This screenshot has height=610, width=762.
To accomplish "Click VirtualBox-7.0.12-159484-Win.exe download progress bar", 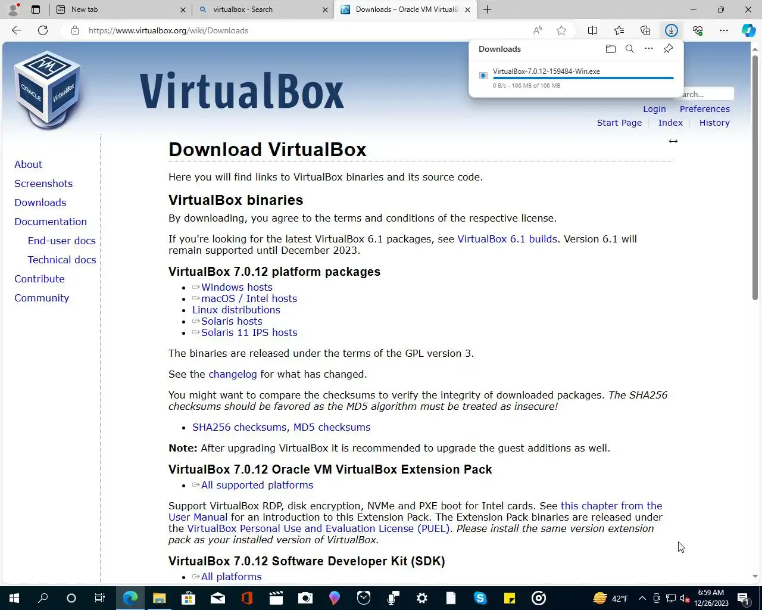I will click(583, 78).
